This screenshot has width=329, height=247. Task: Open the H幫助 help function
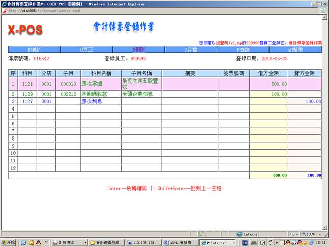pyautogui.click(x=295, y=50)
